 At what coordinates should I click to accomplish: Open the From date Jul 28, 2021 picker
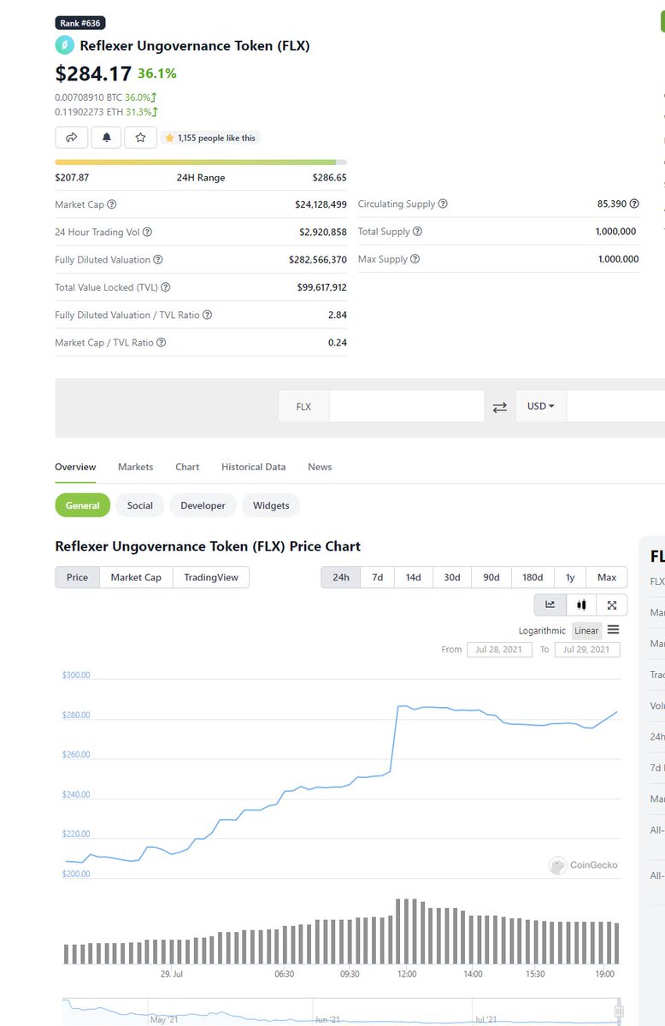tap(499, 650)
